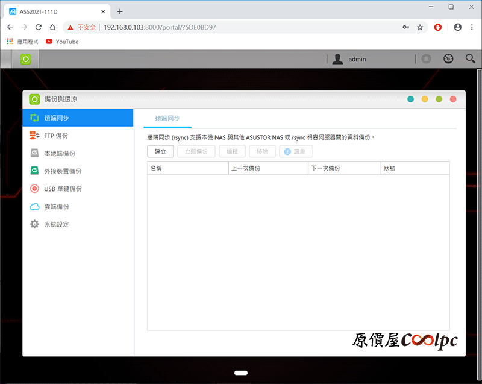
Task: Open the admin user menu
Action: coord(349,59)
